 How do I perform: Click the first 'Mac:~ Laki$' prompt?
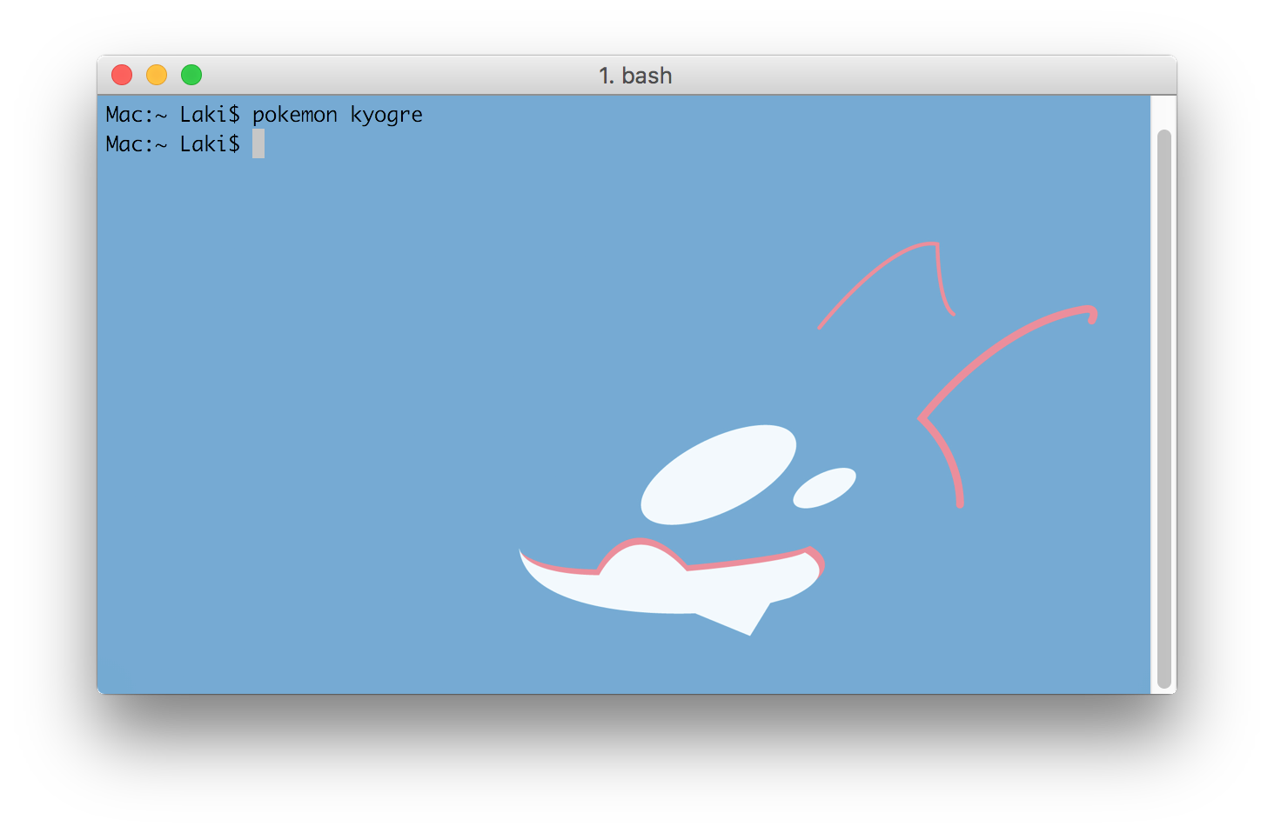coord(172,115)
